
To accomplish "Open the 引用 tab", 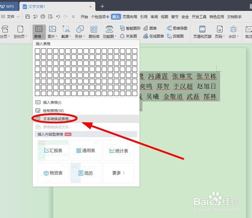I will [x=144, y=17].
